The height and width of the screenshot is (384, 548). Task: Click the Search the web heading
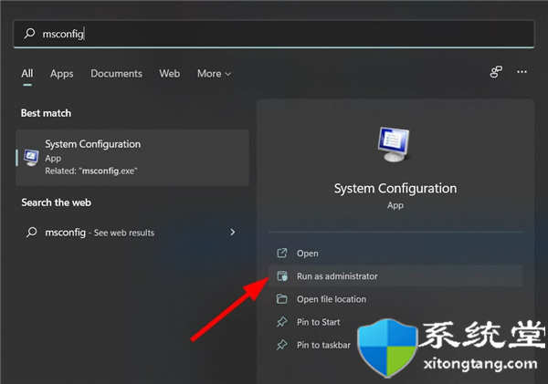(x=57, y=202)
